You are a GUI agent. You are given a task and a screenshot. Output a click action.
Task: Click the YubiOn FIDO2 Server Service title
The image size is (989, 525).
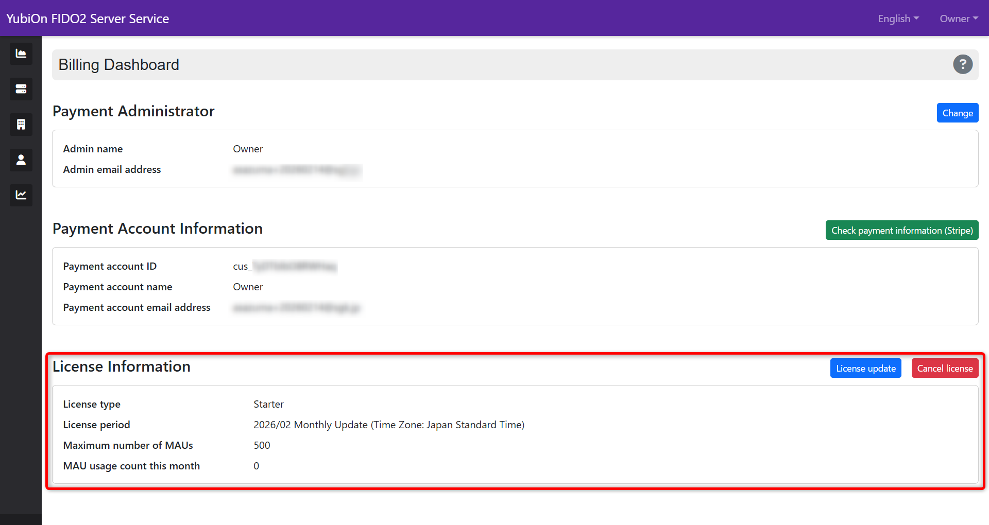(x=88, y=19)
